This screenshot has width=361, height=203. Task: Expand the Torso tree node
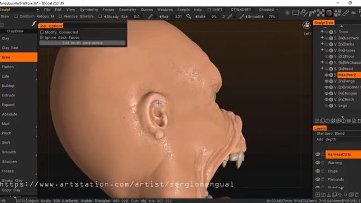click(322, 32)
